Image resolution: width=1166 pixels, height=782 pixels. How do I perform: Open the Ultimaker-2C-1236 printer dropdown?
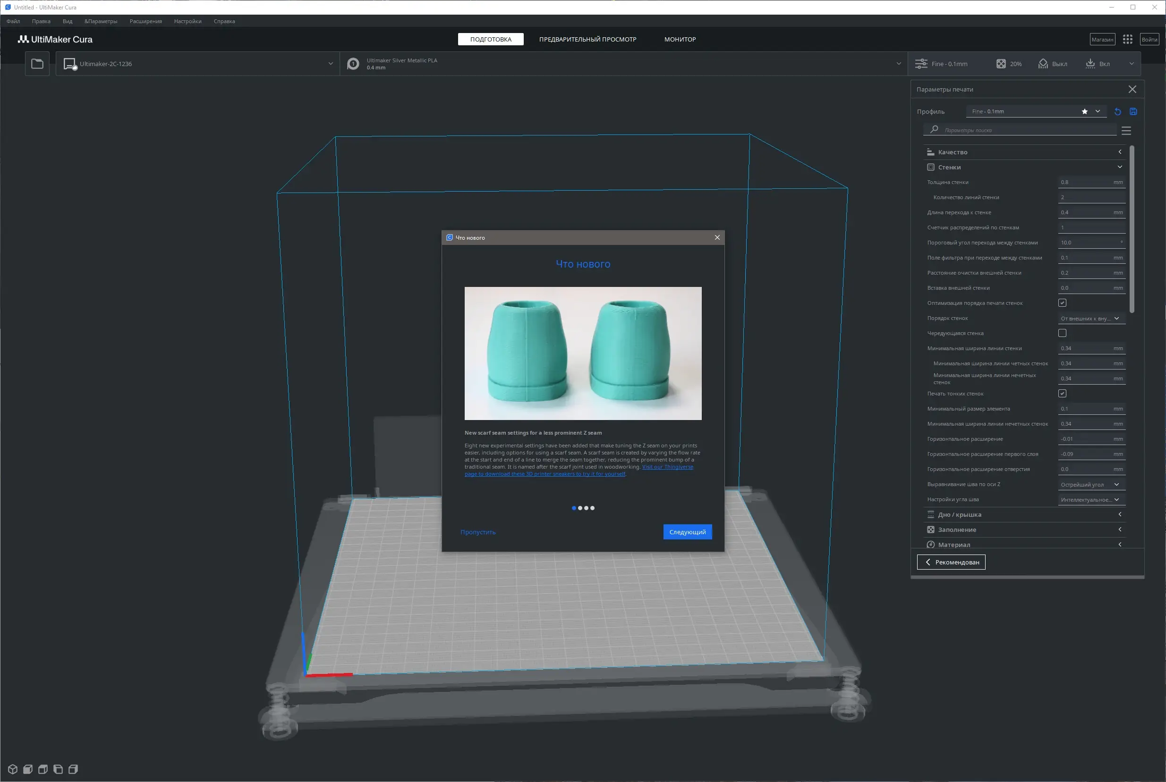coord(197,64)
